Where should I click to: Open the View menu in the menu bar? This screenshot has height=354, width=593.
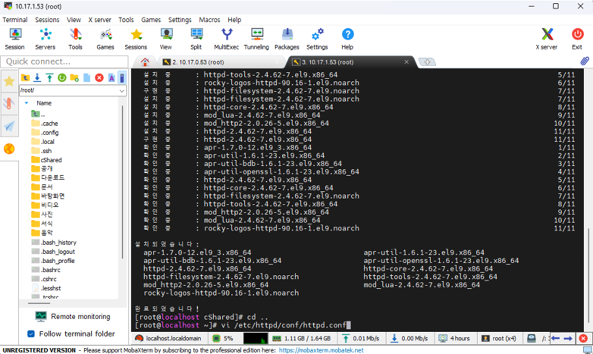(x=74, y=20)
